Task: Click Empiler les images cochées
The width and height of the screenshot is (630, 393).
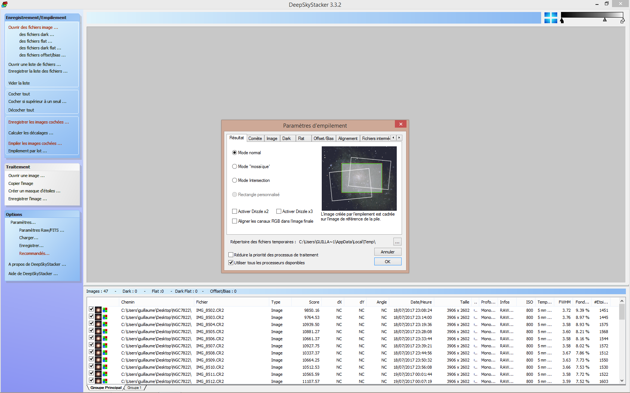Action: coord(35,143)
